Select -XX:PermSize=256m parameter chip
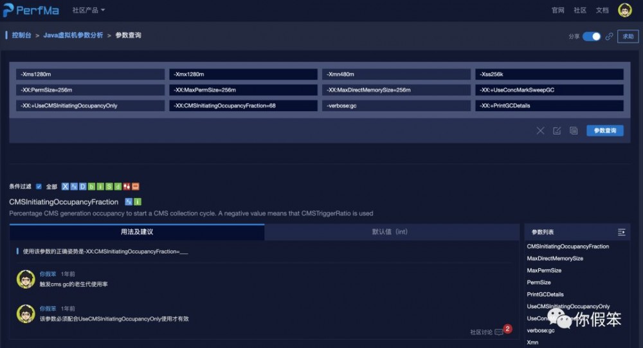Screen dimensions: 643x348 (x=90, y=90)
